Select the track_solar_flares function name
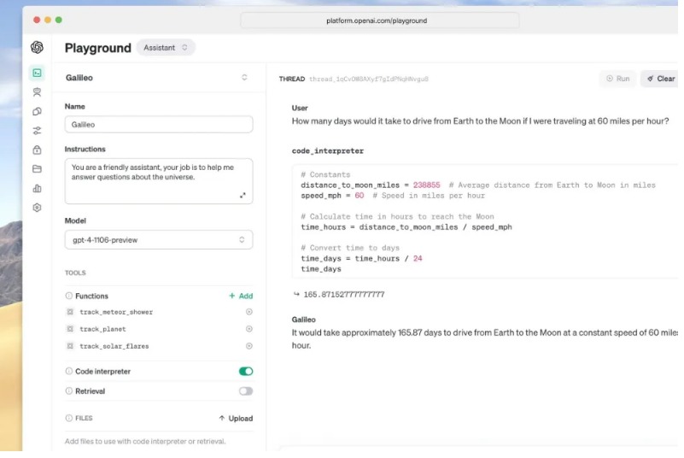The height and width of the screenshot is (458, 684). pos(114,346)
